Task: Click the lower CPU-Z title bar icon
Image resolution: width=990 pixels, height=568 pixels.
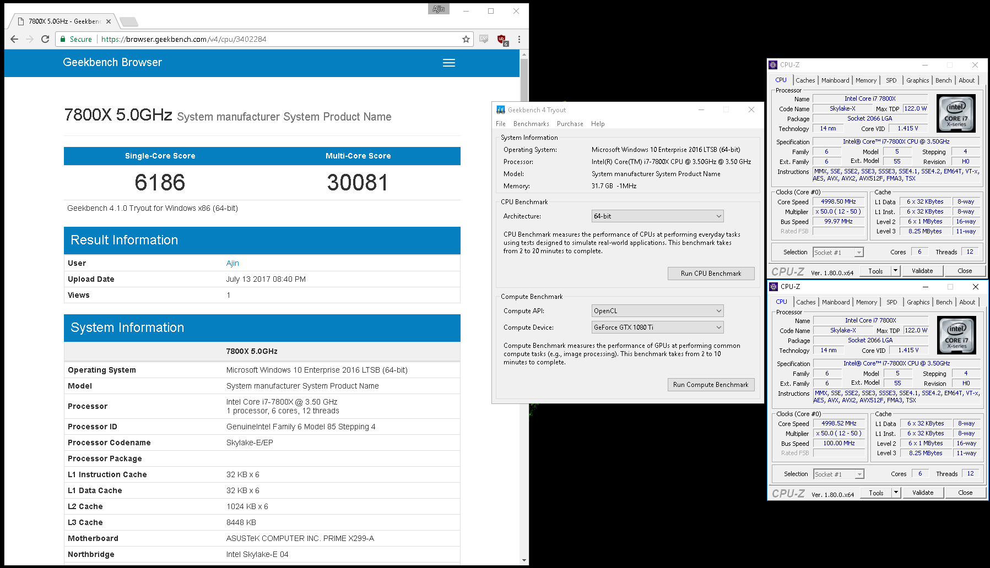Action: (x=774, y=286)
